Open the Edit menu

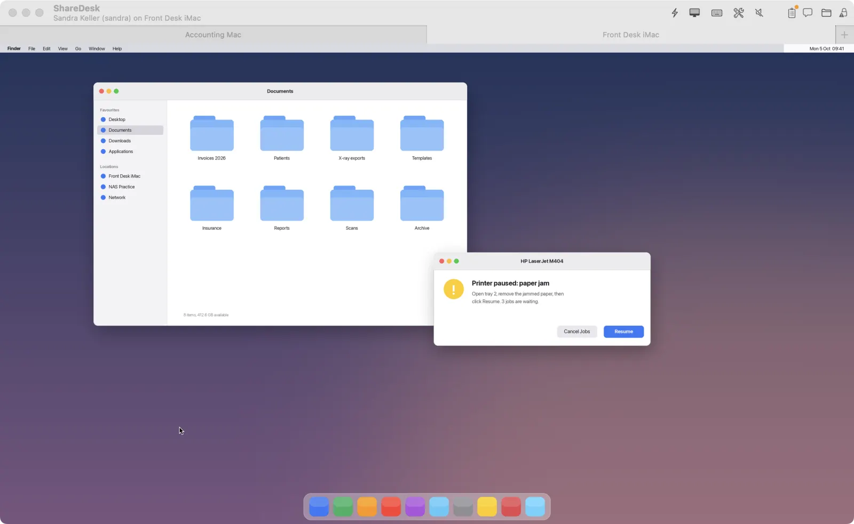coord(46,49)
